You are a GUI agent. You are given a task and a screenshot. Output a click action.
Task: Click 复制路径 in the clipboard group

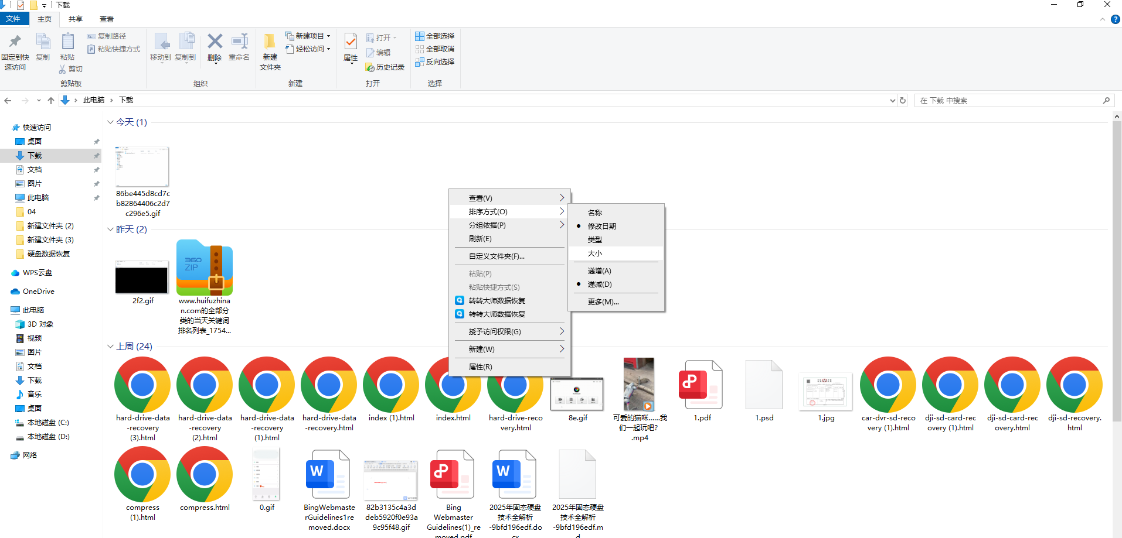click(x=107, y=36)
